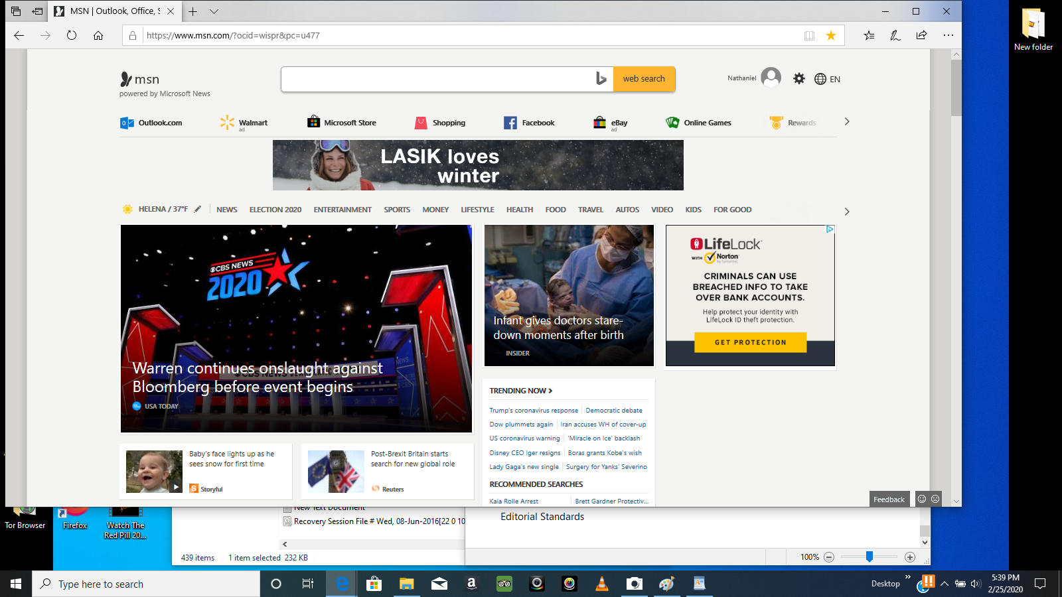
Task: Click the happy face feedback icon
Action: 921,499
